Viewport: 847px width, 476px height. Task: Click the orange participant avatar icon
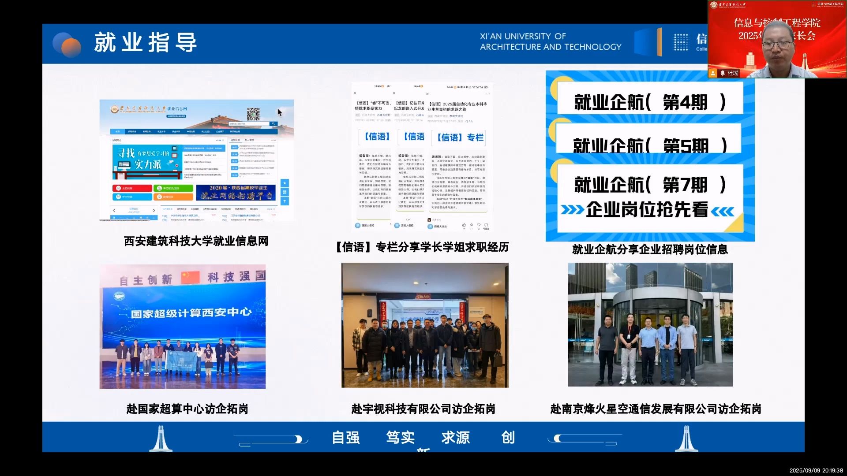point(713,73)
